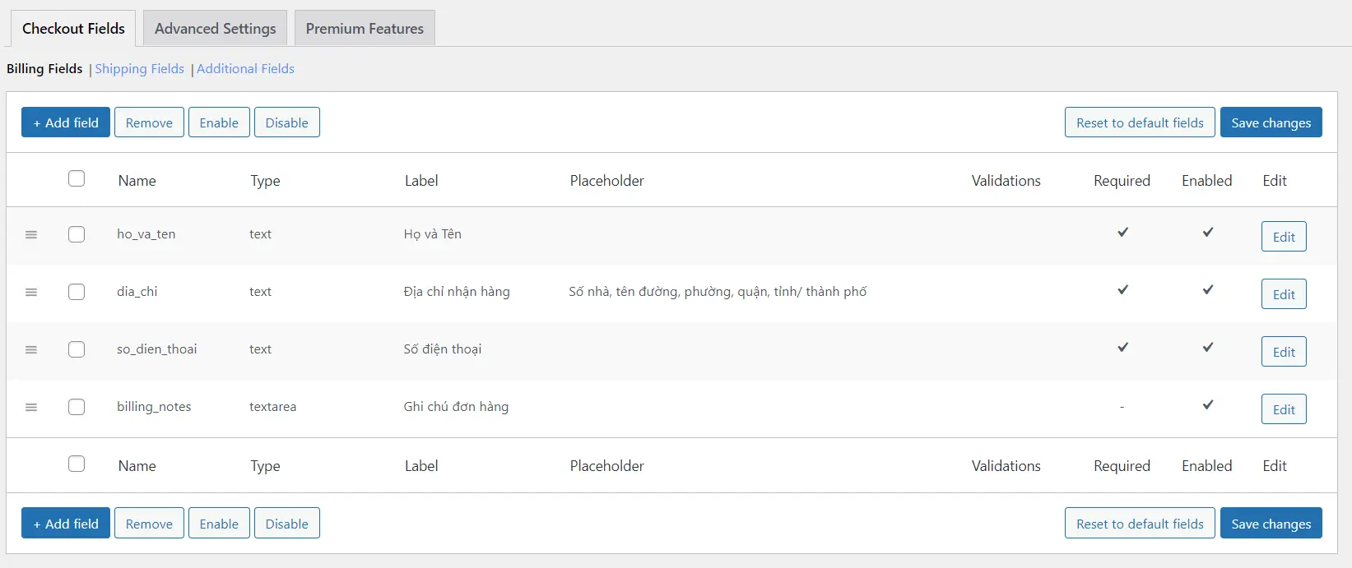The width and height of the screenshot is (1352, 568).
Task: Toggle the select-all checkbox in table header
Action: click(x=77, y=178)
